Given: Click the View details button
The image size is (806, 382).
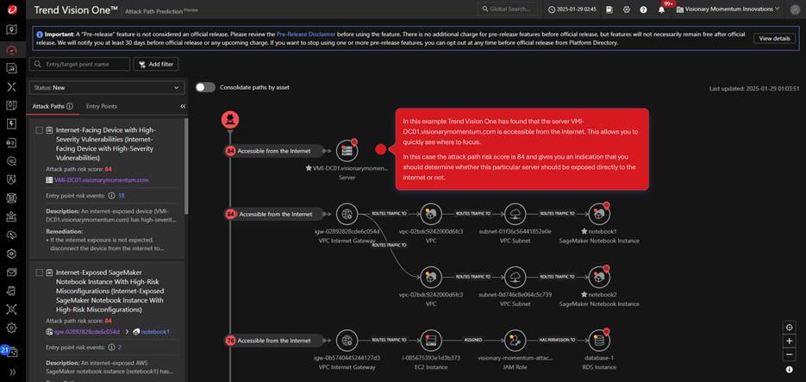Looking at the screenshot, I should [x=774, y=39].
